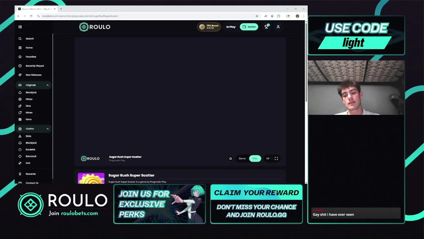Open Chrome three-dot menu
This screenshot has height=239, width=424.
[x=303, y=16]
